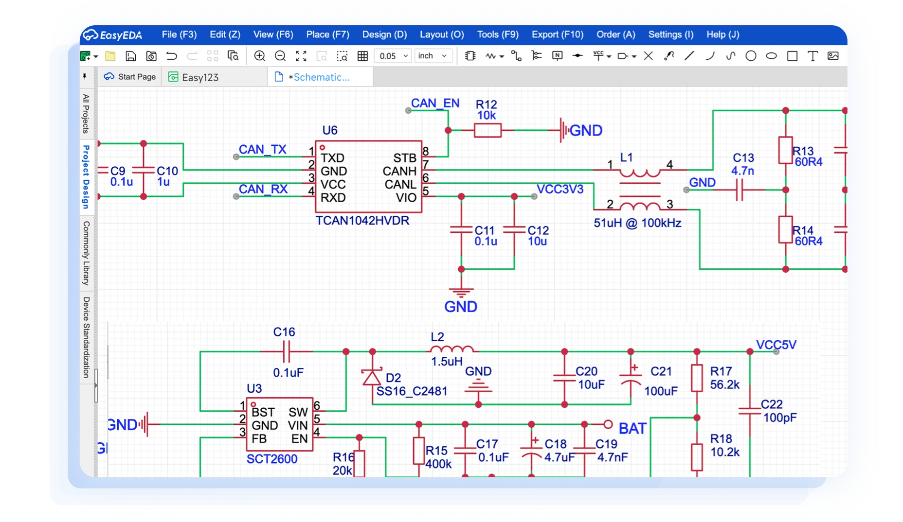The image size is (903, 522).
Task: Click the open folder icon in toolbar
Action: coord(110,56)
